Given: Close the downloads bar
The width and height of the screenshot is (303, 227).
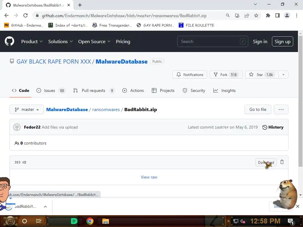Looking at the screenshot, I should pos(298,206).
